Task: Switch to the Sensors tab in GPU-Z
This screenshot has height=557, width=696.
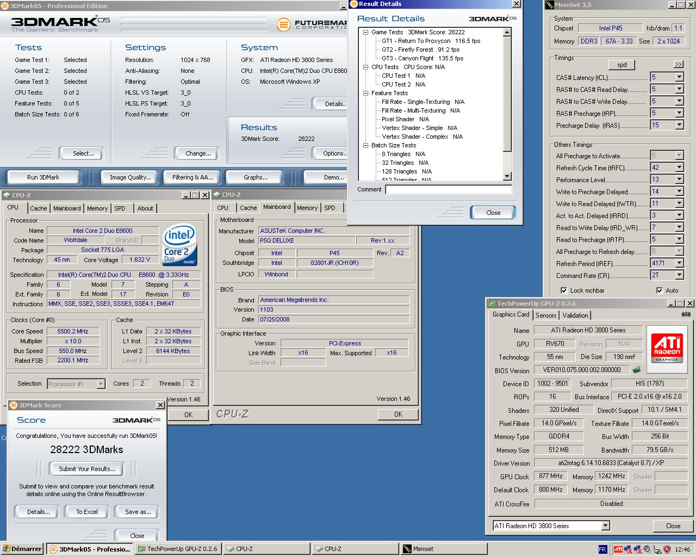Action: (x=546, y=315)
